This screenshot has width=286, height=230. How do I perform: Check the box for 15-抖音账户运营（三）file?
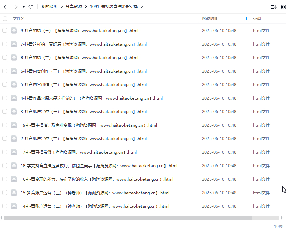(x=5, y=193)
